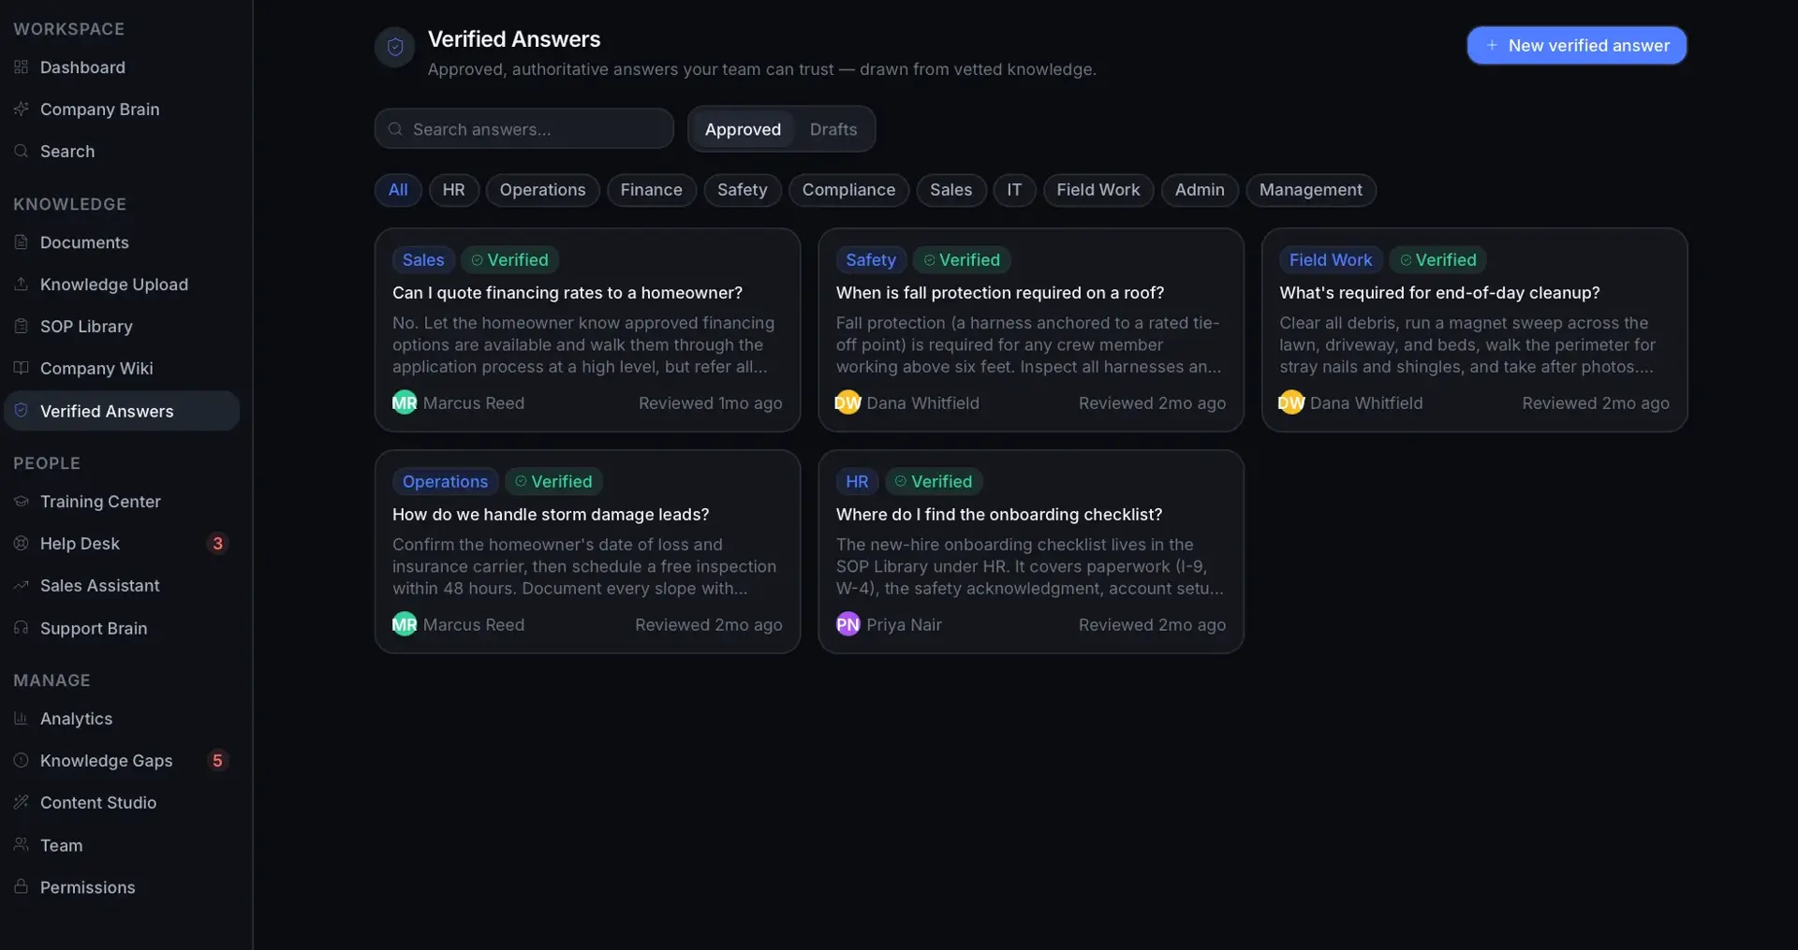This screenshot has width=1798, height=950.
Task: Click the Permissions lock icon
Action: 22,887
